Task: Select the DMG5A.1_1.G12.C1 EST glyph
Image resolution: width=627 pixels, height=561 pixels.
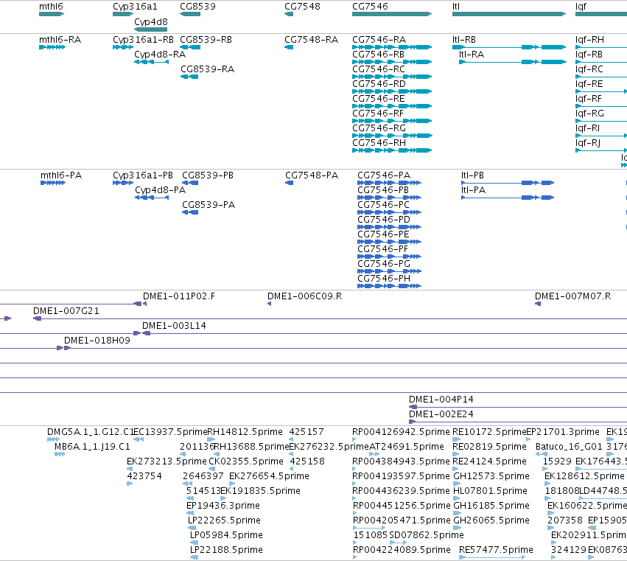Action: (x=53, y=439)
